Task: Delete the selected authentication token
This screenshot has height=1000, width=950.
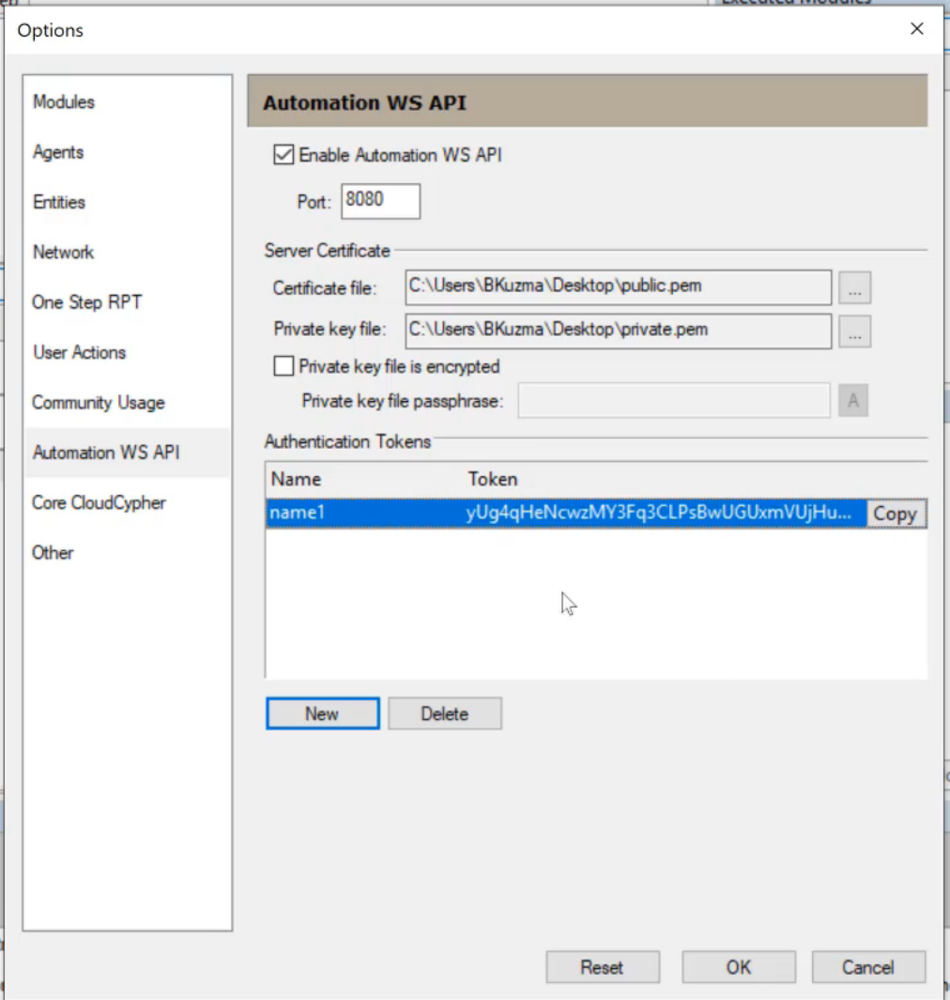Action: click(x=444, y=714)
